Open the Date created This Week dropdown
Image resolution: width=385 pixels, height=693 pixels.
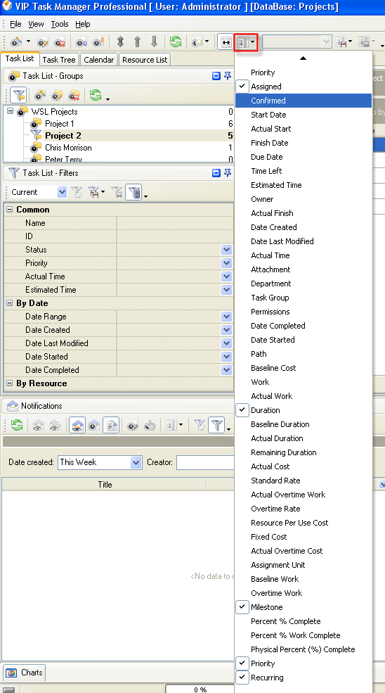click(136, 462)
